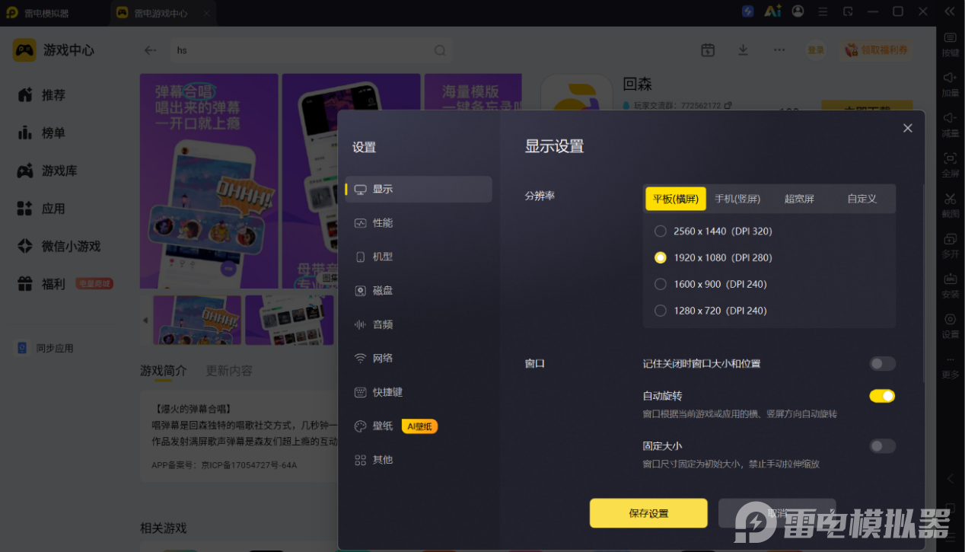Open the 性能 settings section
The height and width of the screenshot is (552, 965).
click(419, 223)
